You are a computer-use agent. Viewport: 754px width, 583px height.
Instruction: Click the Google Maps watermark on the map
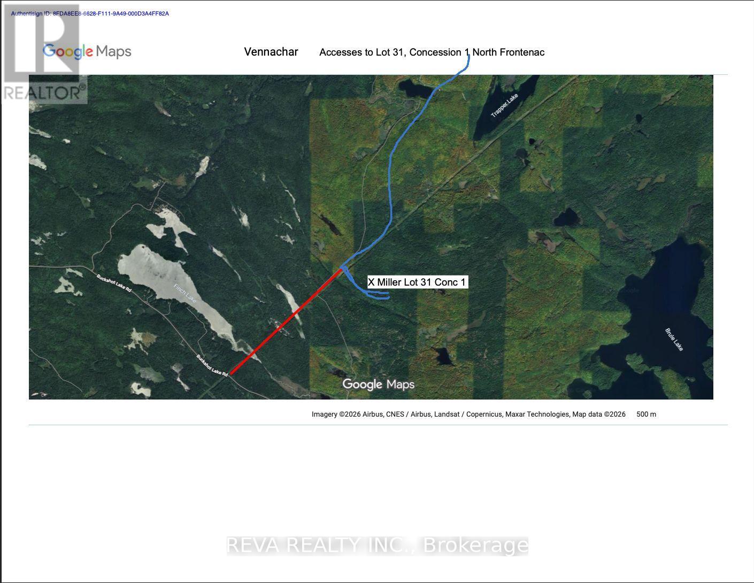click(x=378, y=384)
